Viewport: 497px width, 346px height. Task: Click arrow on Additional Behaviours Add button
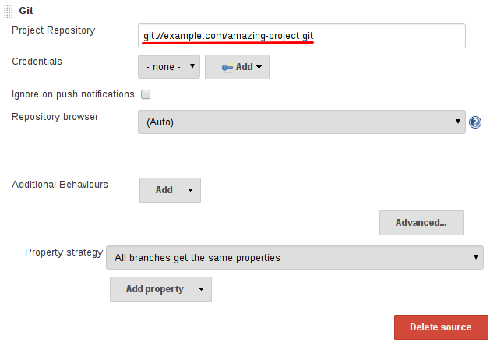tap(189, 190)
